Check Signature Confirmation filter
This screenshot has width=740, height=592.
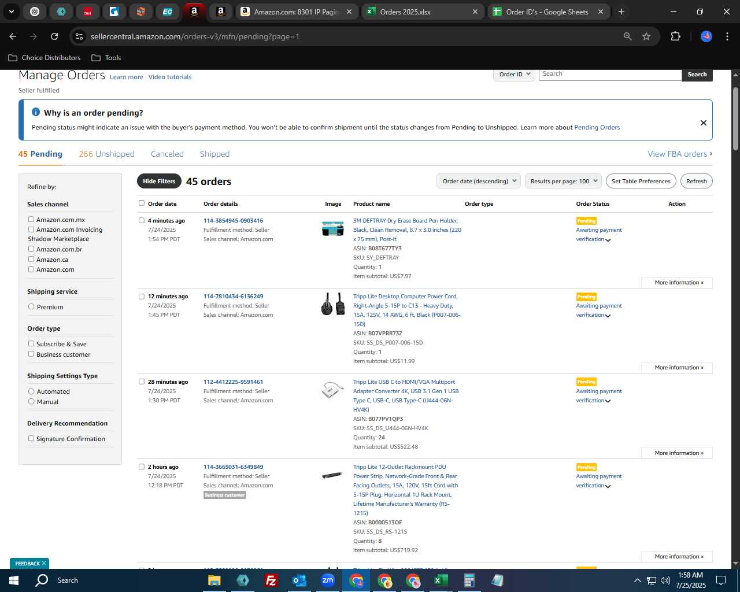[31, 438]
